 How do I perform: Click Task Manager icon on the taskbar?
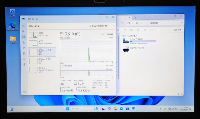[x=133, y=109]
